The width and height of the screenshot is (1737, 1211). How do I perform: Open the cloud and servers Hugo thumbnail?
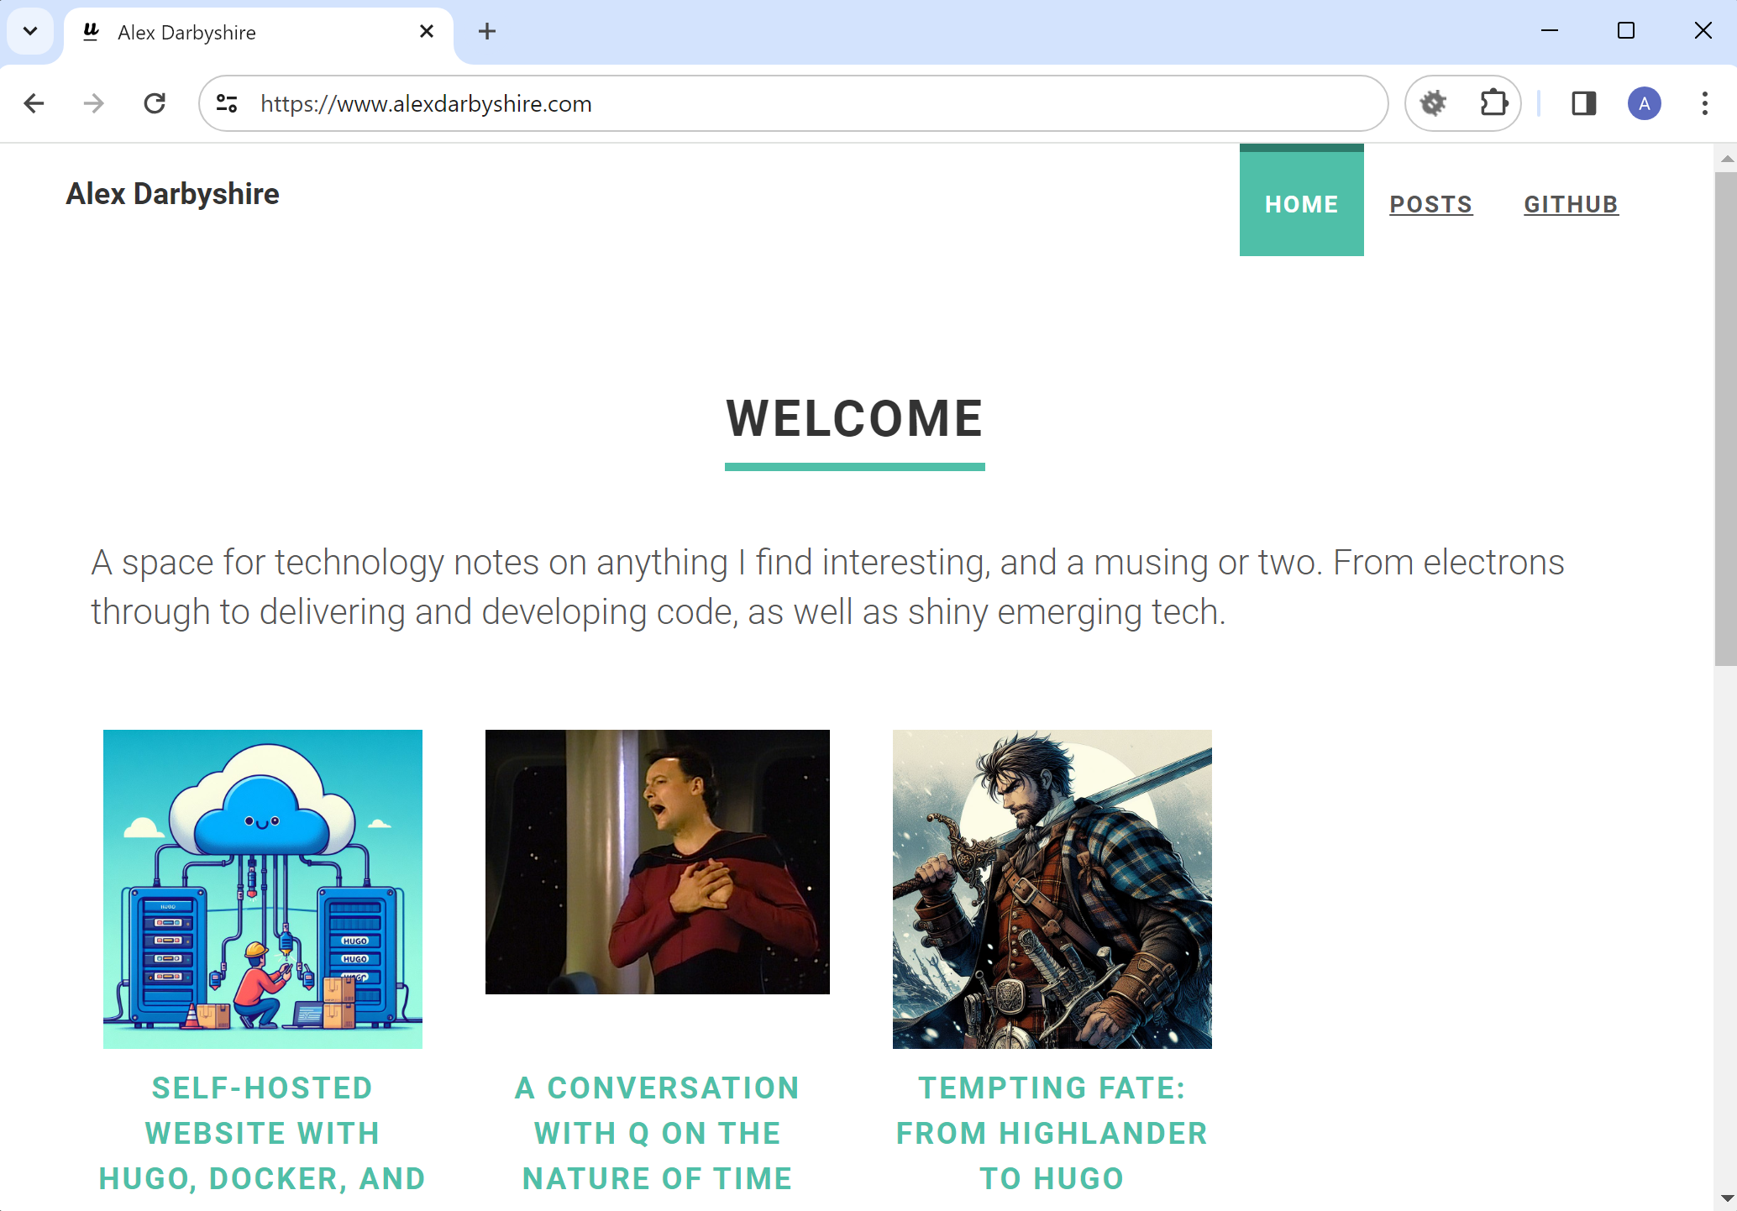click(x=262, y=889)
